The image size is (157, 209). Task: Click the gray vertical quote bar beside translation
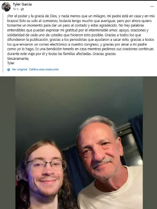point(3,43)
